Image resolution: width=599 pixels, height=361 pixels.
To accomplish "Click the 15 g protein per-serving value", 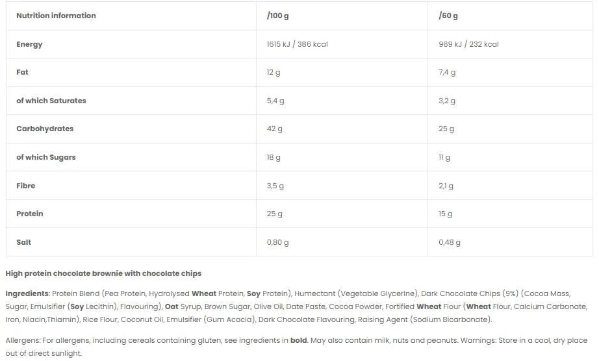I will 446,214.
